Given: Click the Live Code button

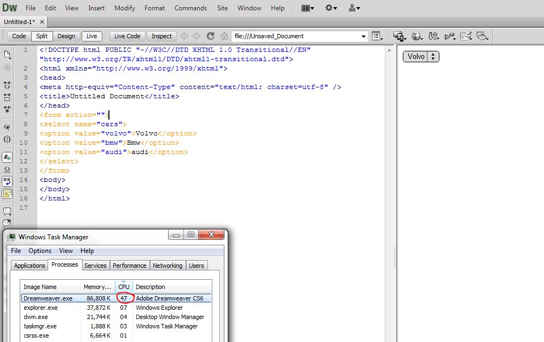Looking at the screenshot, I should click(127, 36).
